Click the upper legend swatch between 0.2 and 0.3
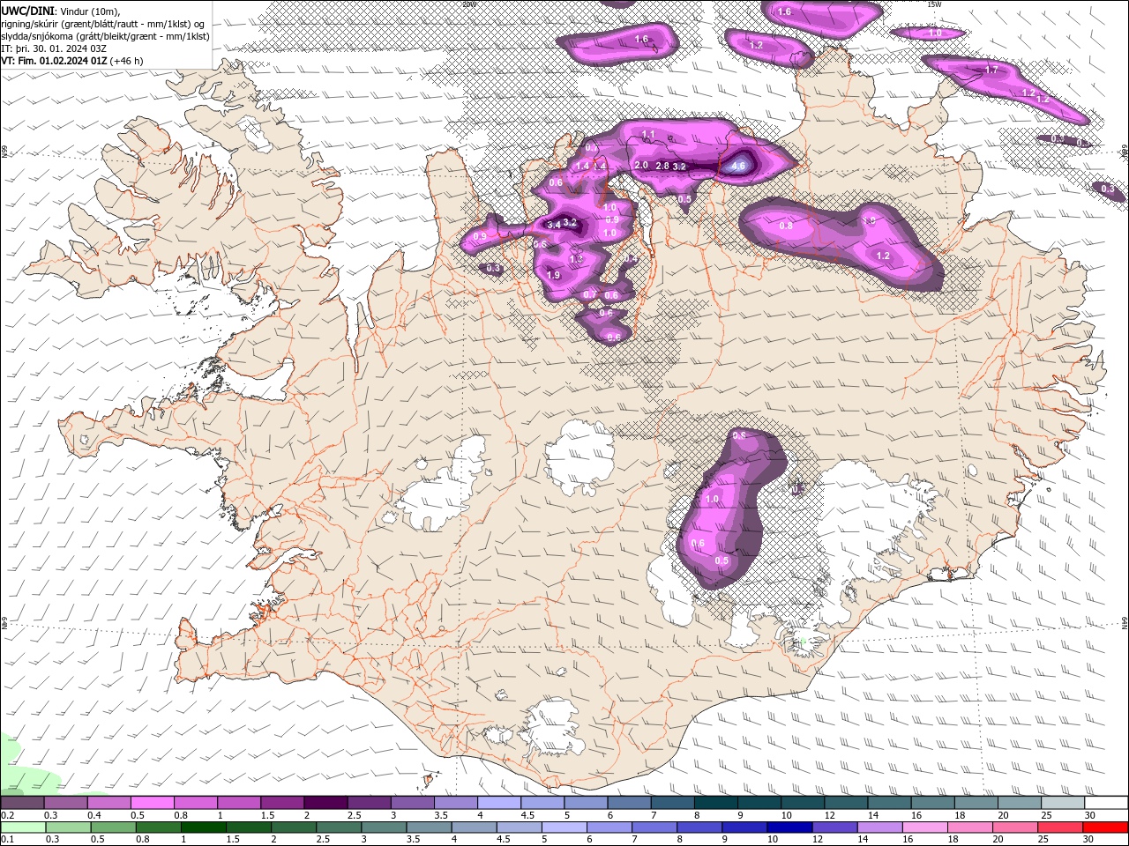This screenshot has height=846, width=1129. pos(21,803)
